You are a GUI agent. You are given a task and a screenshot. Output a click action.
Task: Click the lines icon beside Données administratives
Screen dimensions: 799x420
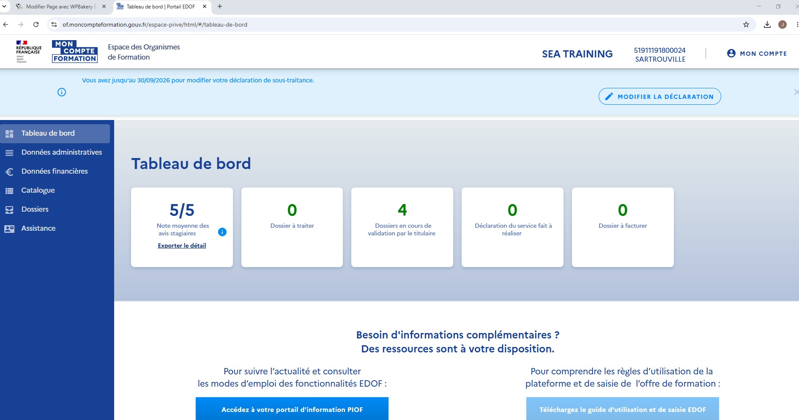coord(9,153)
